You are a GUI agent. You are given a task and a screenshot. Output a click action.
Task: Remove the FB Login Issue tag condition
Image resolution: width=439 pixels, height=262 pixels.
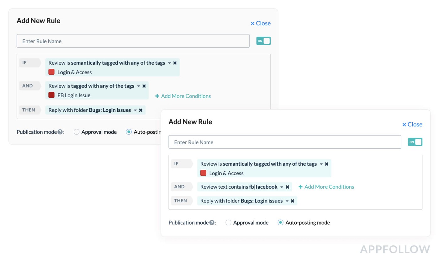point(144,86)
